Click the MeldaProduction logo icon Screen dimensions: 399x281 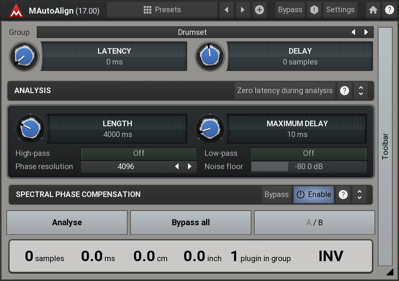click(x=16, y=10)
